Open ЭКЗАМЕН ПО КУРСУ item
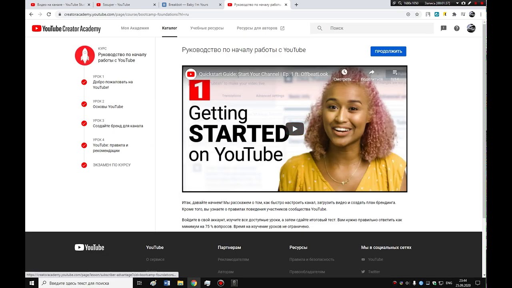 pyautogui.click(x=112, y=165)
